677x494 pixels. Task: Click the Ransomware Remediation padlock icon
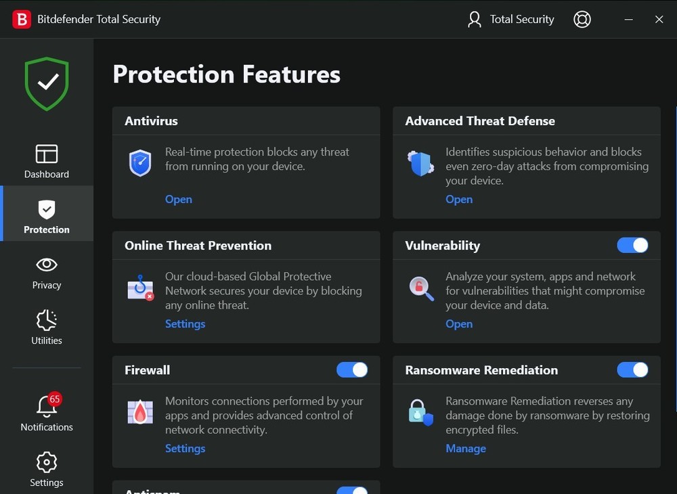(420, 411)
